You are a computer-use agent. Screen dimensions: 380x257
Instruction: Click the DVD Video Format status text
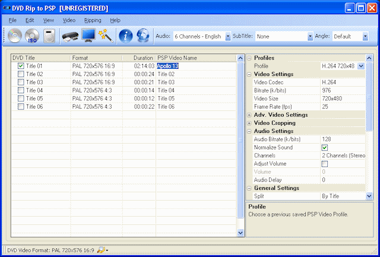point(50,250)
